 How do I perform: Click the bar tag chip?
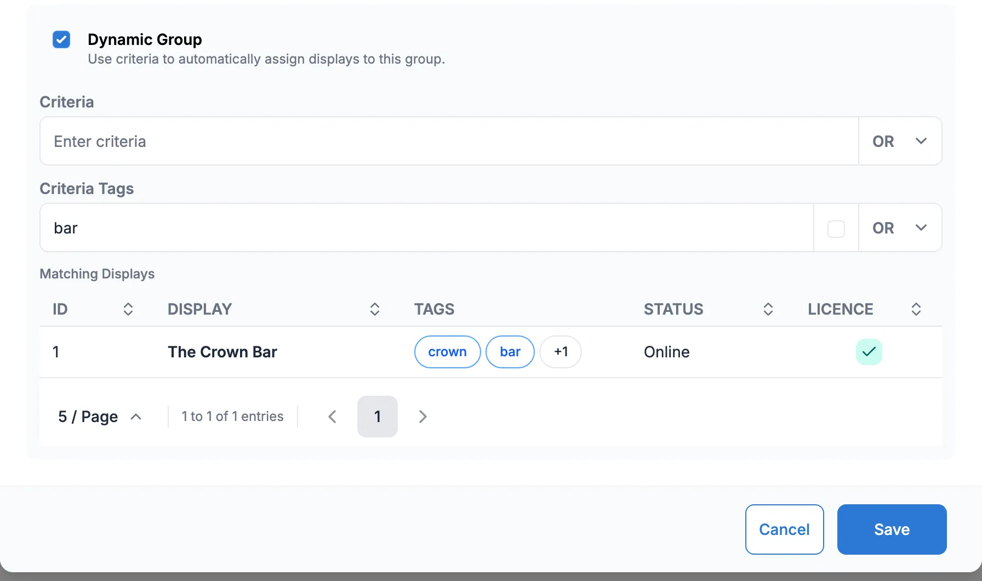(510, 352)
